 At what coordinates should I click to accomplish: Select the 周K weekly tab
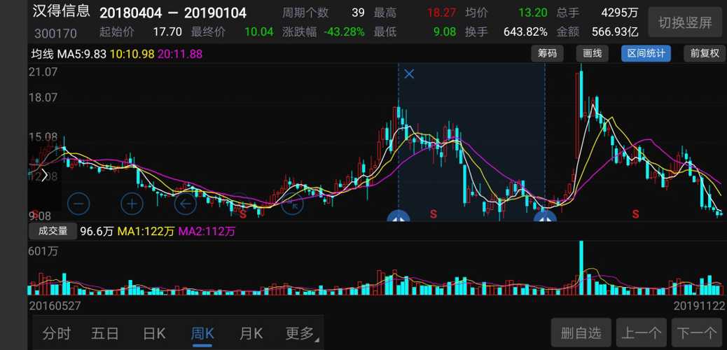point(202,333)
